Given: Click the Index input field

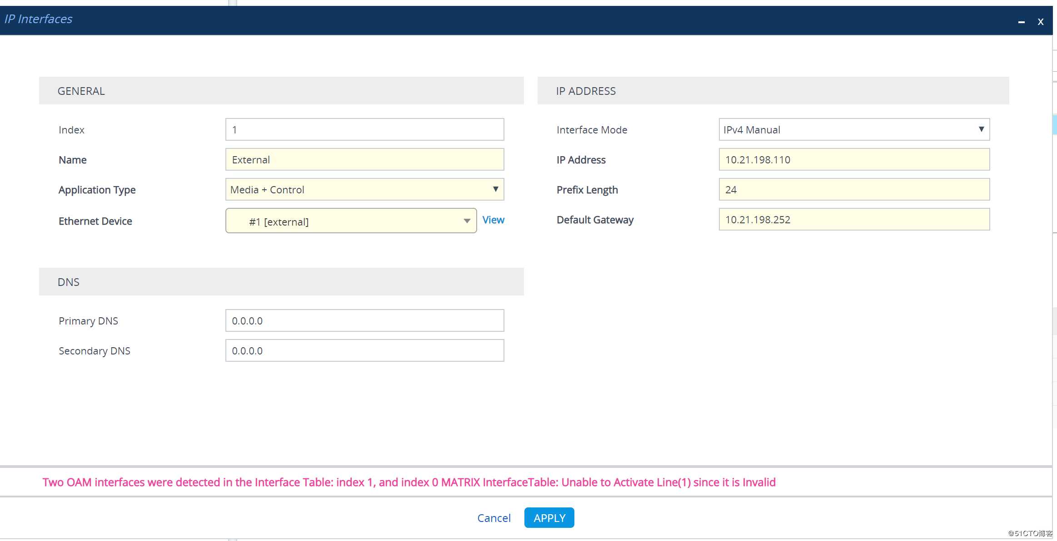Looking at the screenshot, I should 364,130.
